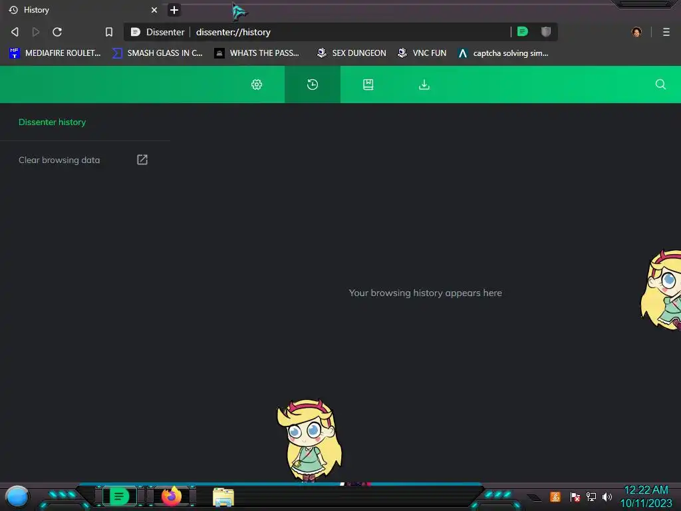Select Dissenter history in sidebar
The image size is (681, 511).
click(x=52, y=122)
